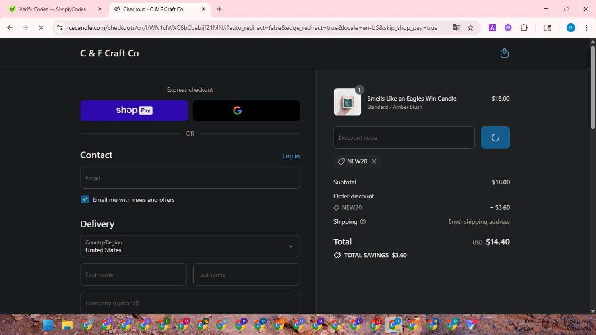Click the Standard / Amber Blush variant text
The width and height of the screenshot is (596, 335).
click(x=395, y=107)
